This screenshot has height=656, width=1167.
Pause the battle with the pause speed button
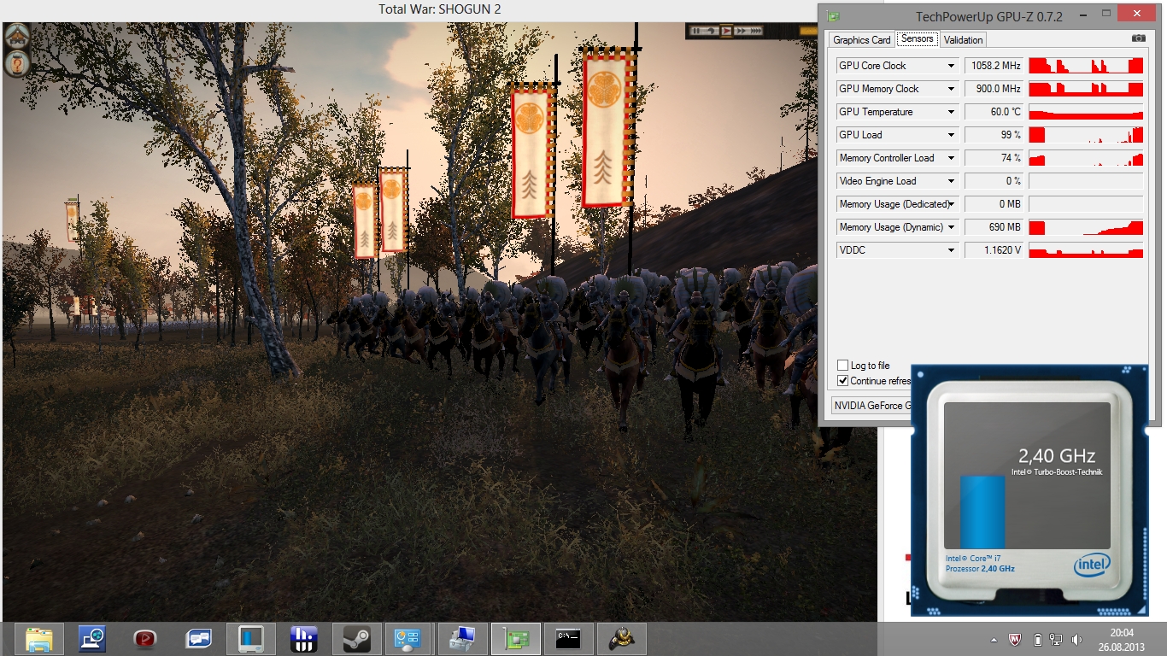pos(697,31)
